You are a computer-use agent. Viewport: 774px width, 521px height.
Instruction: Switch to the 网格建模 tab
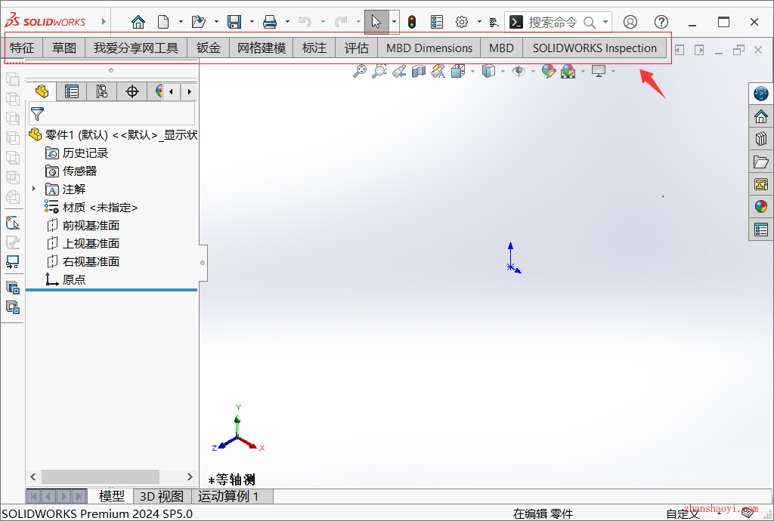point(262,48)
